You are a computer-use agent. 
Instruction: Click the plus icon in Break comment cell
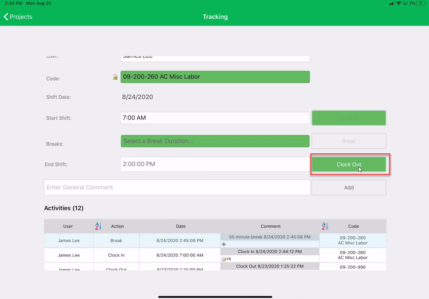point(224,244)
